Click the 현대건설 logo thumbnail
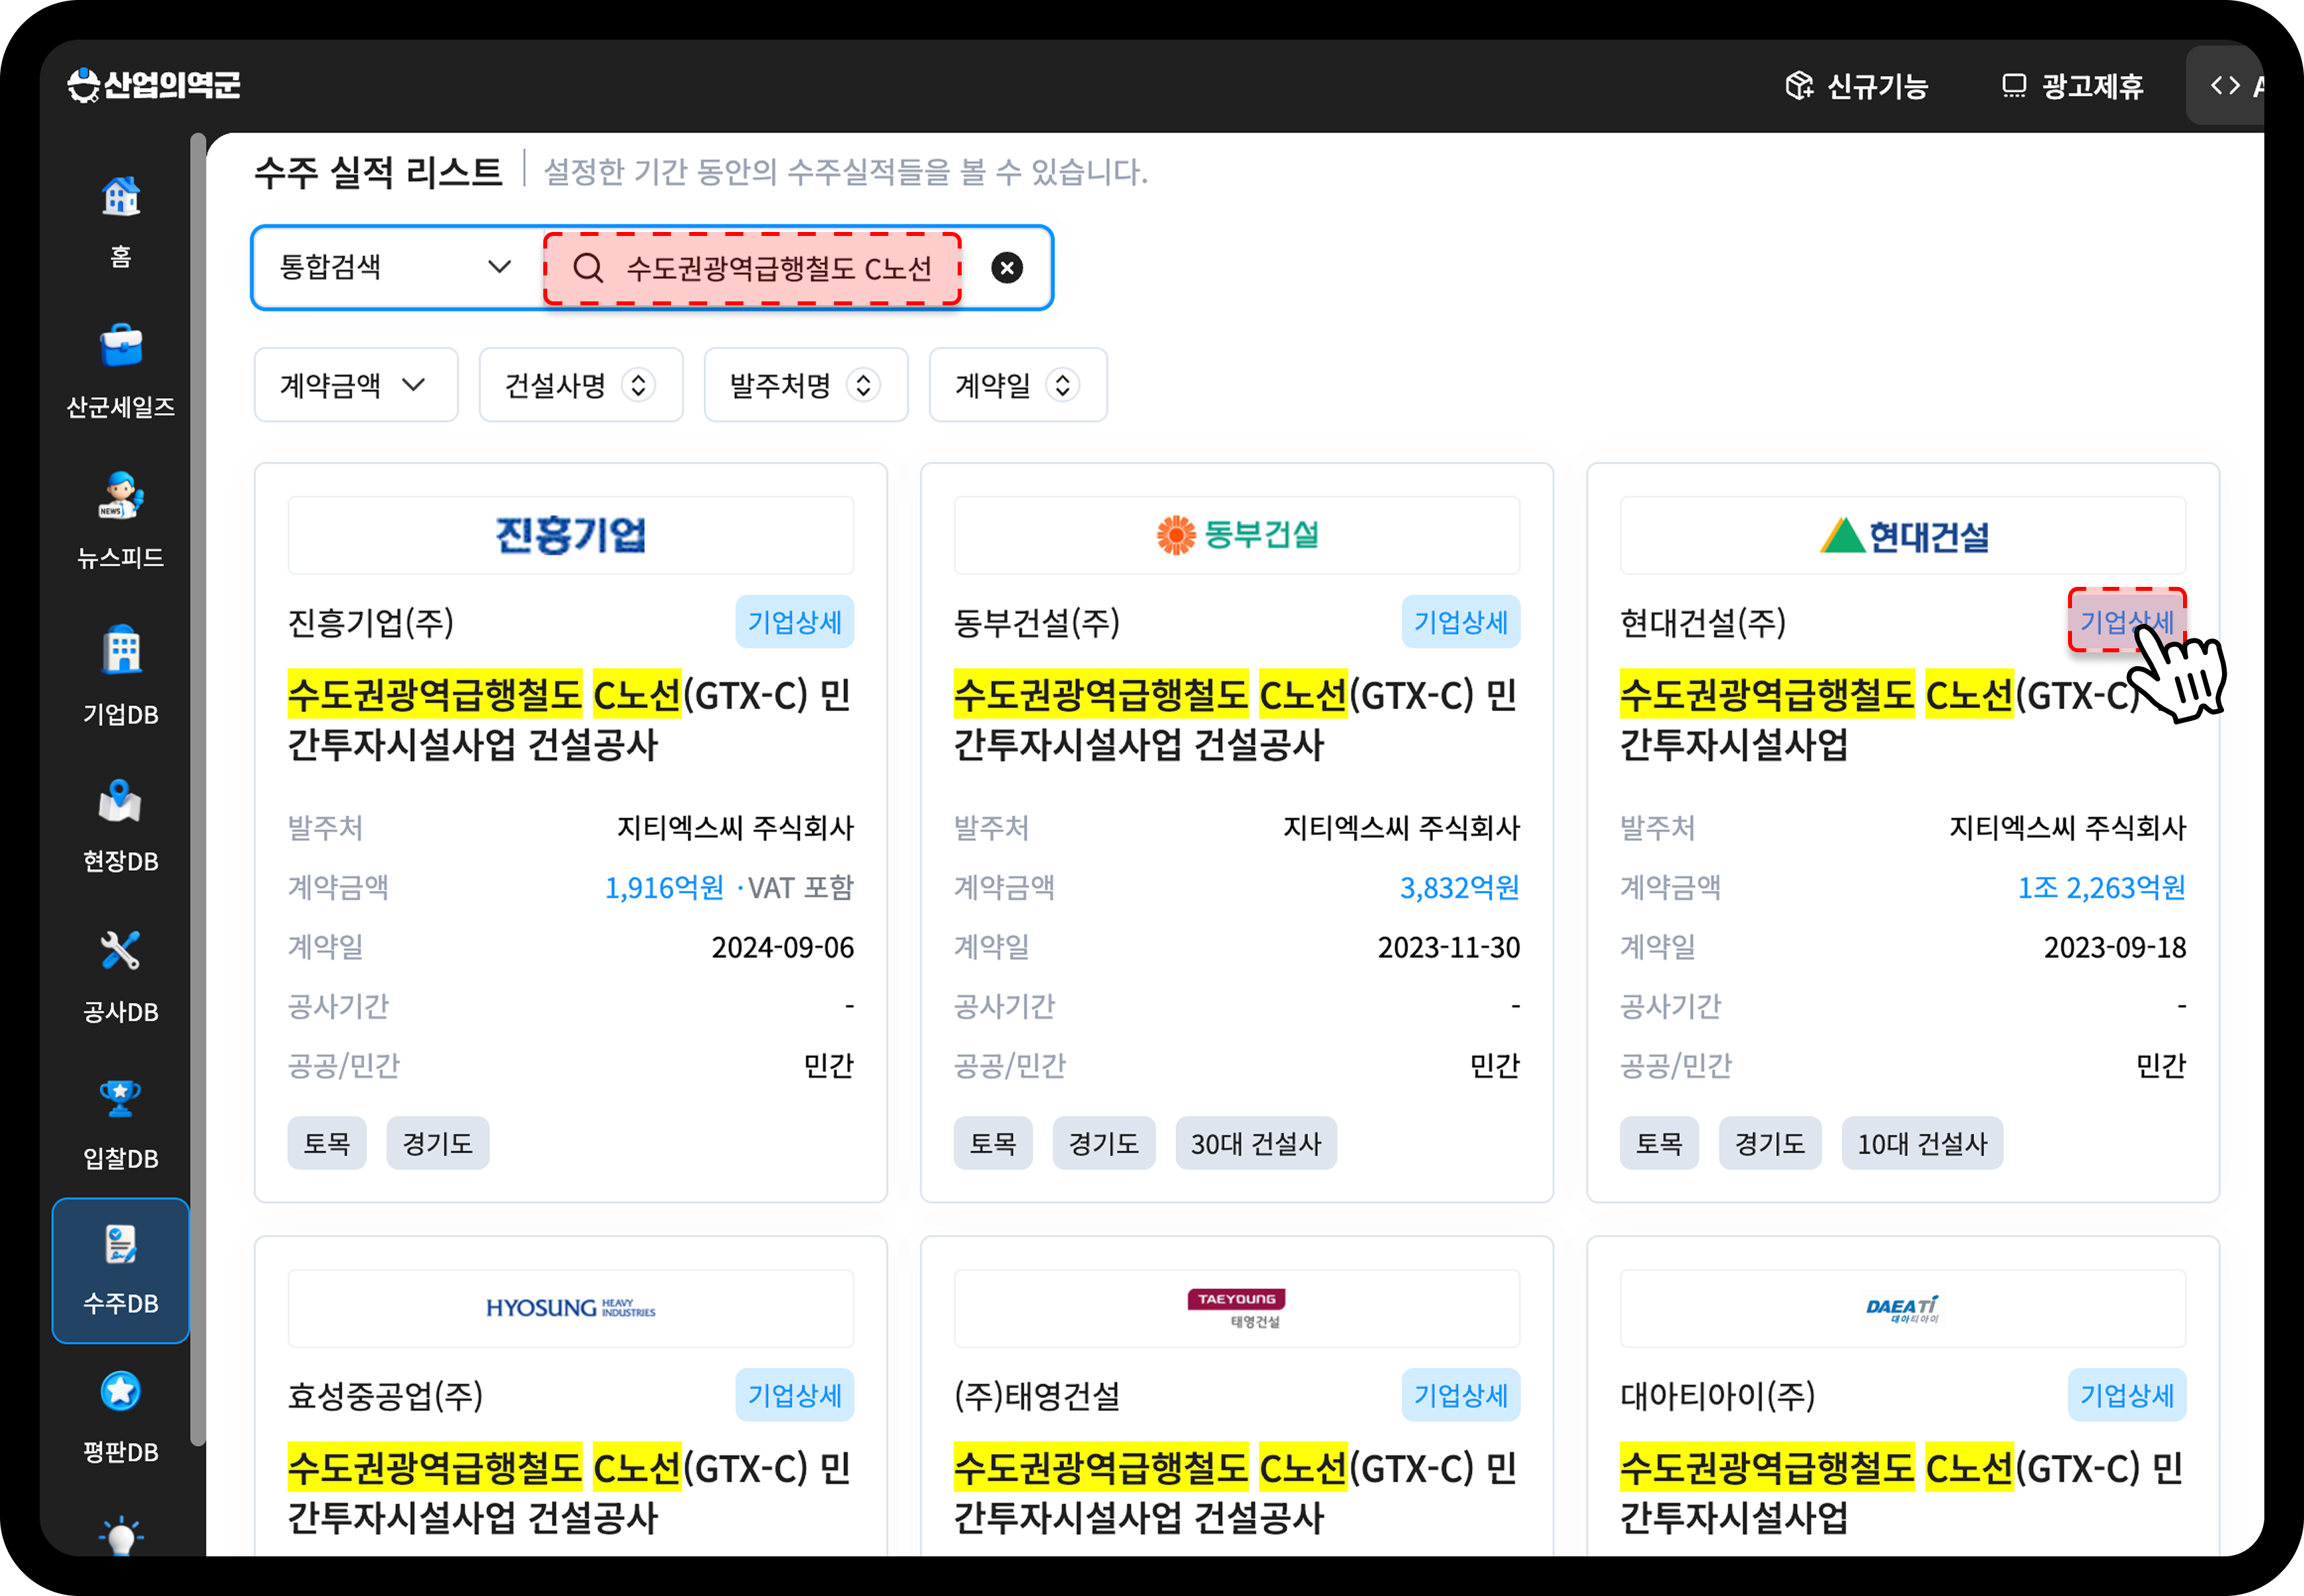 point(1903,535)
